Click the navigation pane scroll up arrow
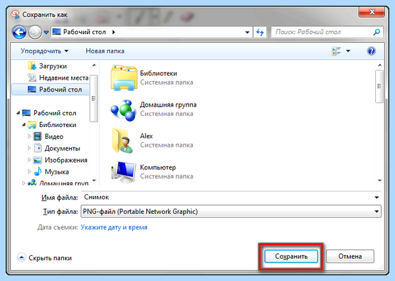The width and height of the screenshot is (395, 281). coord(94,65)
